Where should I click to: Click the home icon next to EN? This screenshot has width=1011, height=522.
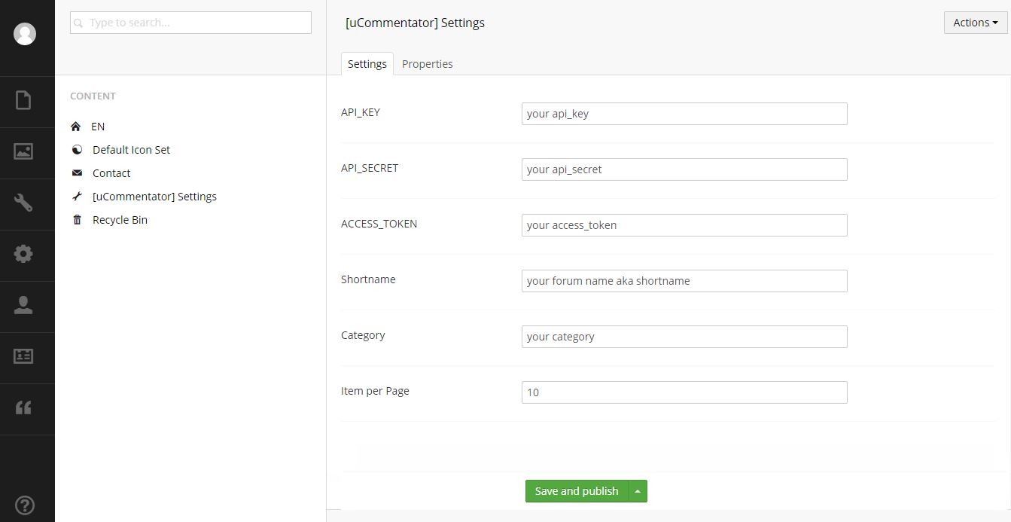click(x=75, y=127)
